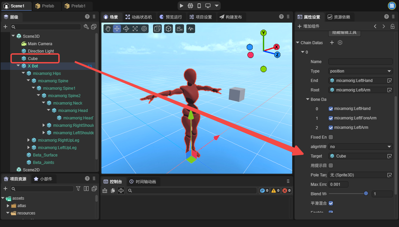
Task: Select the move tool in scene toolbar
Action: 117,29
